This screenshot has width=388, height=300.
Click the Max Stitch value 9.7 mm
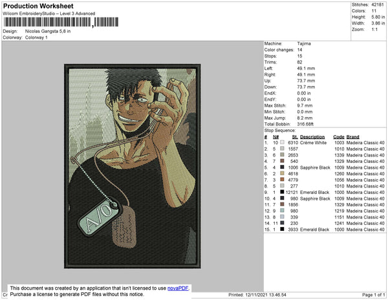305,105
